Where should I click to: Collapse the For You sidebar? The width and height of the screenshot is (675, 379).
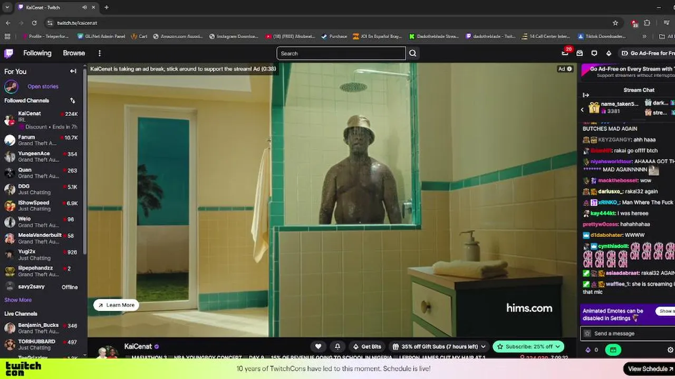click(x=73, y=71)
